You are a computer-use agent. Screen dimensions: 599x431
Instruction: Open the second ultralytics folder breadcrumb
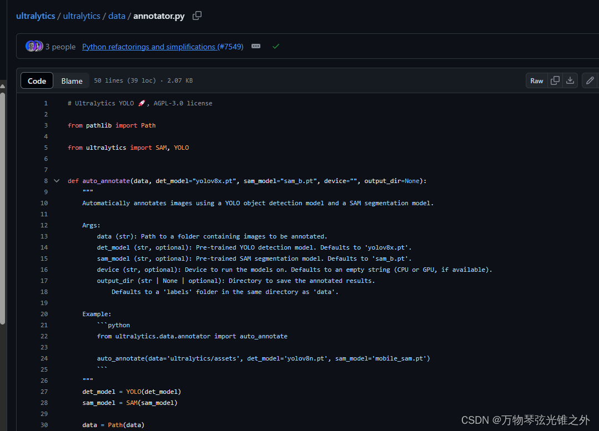click(x=82, y=16)
